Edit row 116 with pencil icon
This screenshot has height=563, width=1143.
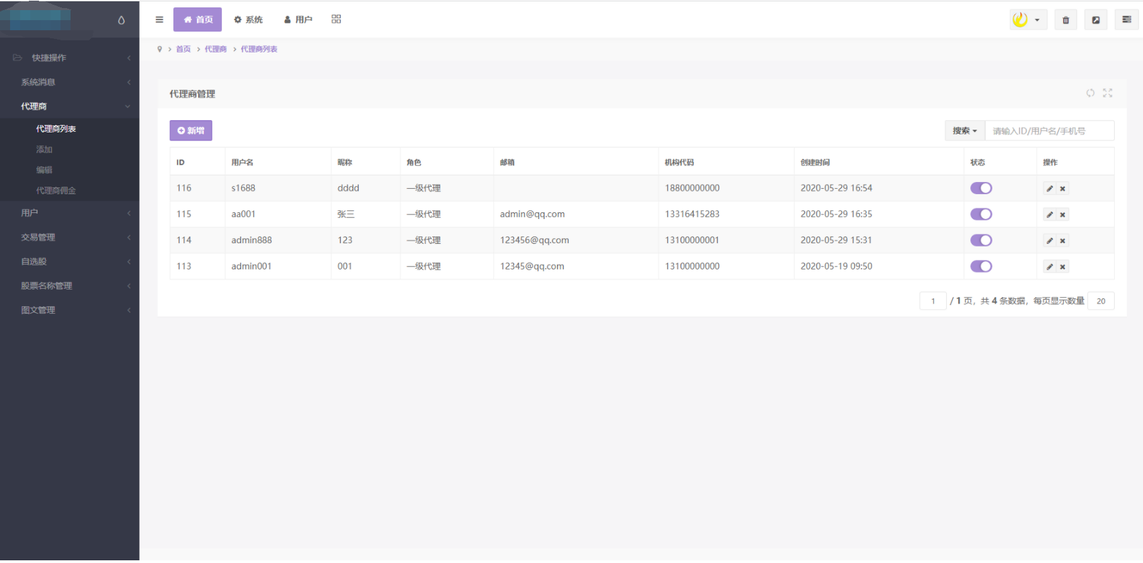pos(1050,189)
